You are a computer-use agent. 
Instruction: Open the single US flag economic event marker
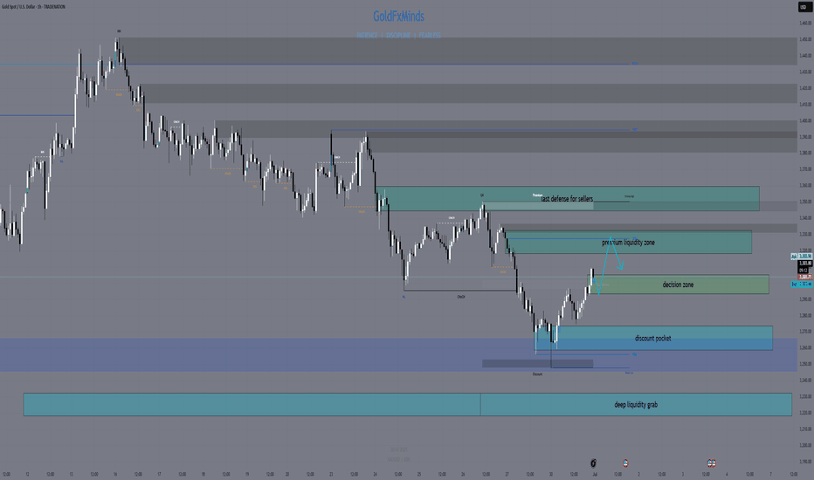point(625,463)
